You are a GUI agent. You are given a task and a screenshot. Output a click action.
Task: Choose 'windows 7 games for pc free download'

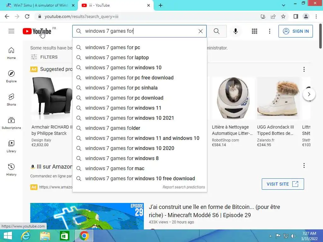click(x=140, y=78)
